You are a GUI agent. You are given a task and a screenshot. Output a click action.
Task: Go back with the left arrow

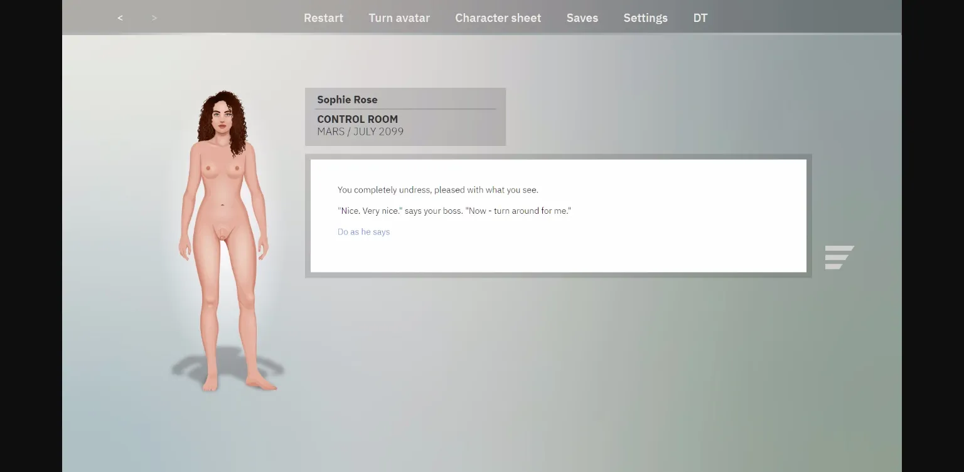[x=120, y=18]
